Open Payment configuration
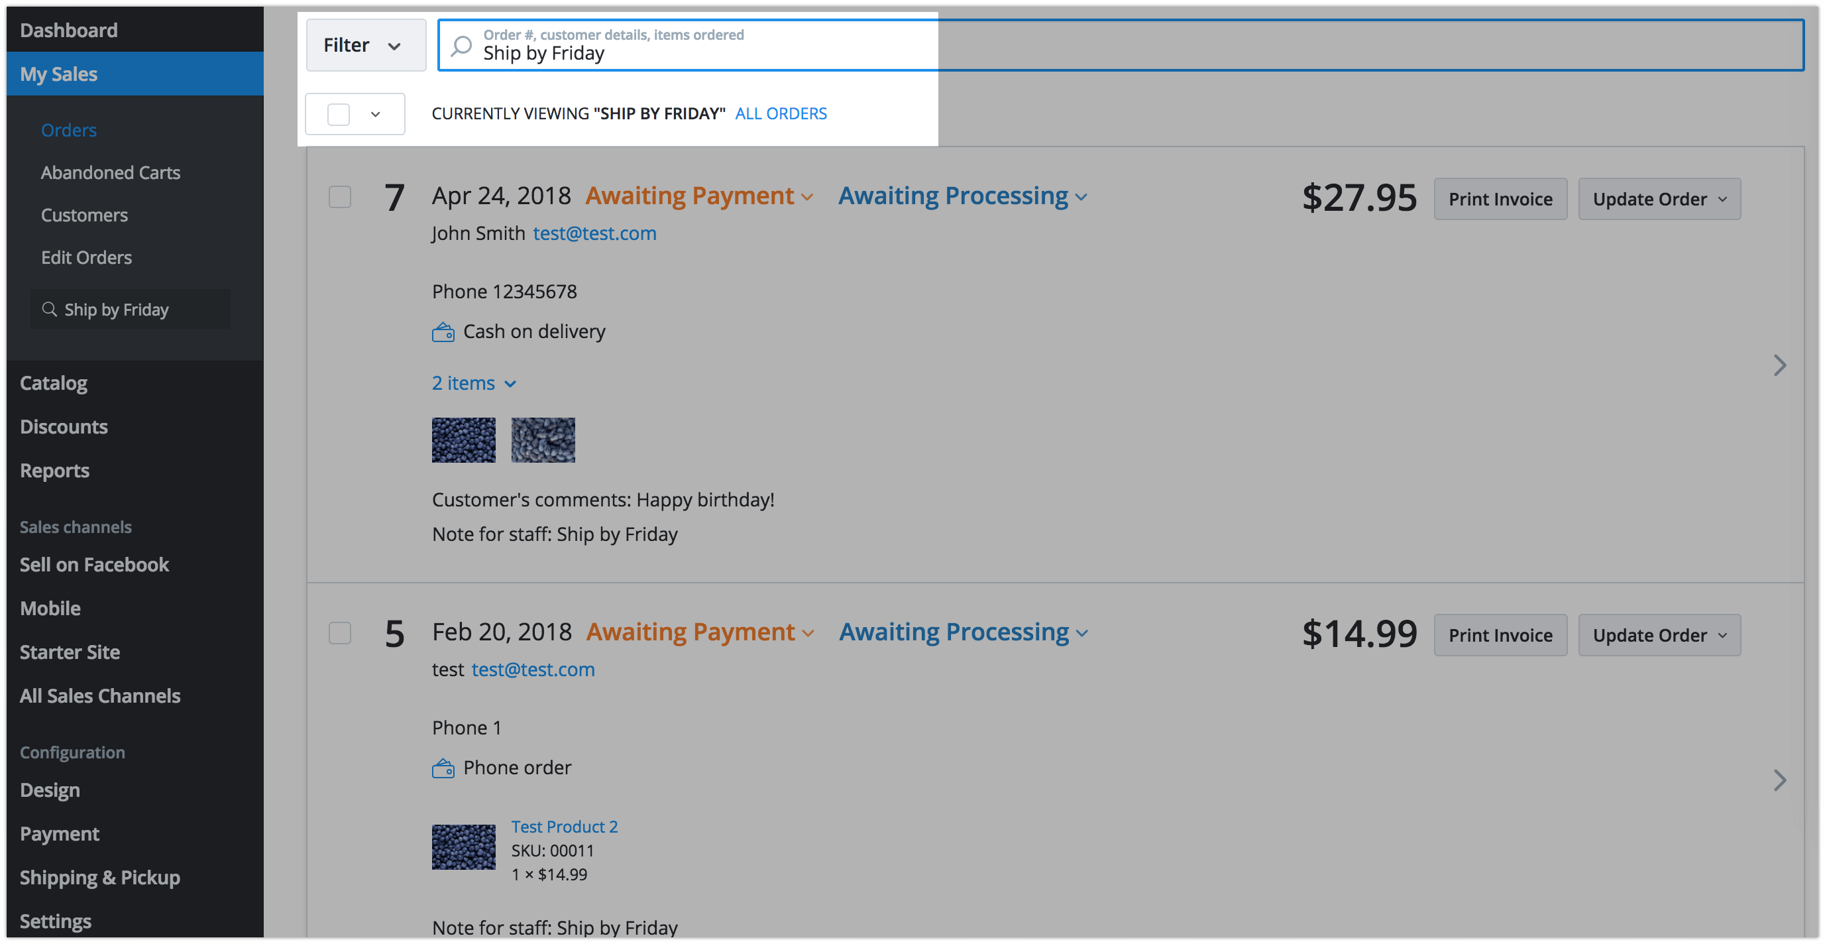Viewport: 1825px width, 944px height. coord(60,834)
